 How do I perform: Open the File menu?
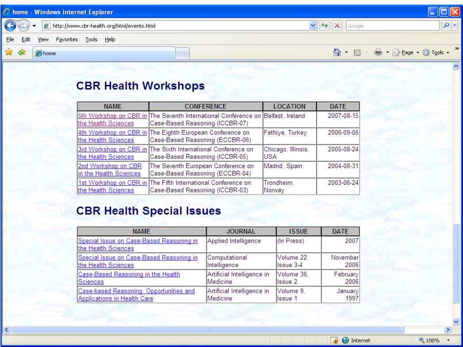pyautogui.click(x=10, y=39)
